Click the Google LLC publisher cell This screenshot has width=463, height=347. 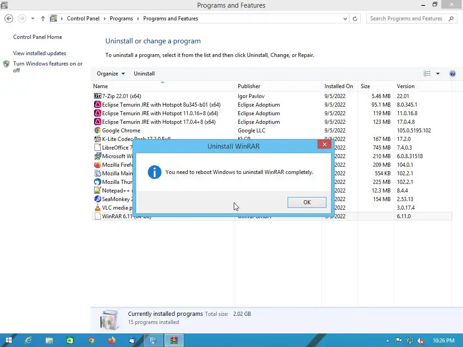point(251,131)
